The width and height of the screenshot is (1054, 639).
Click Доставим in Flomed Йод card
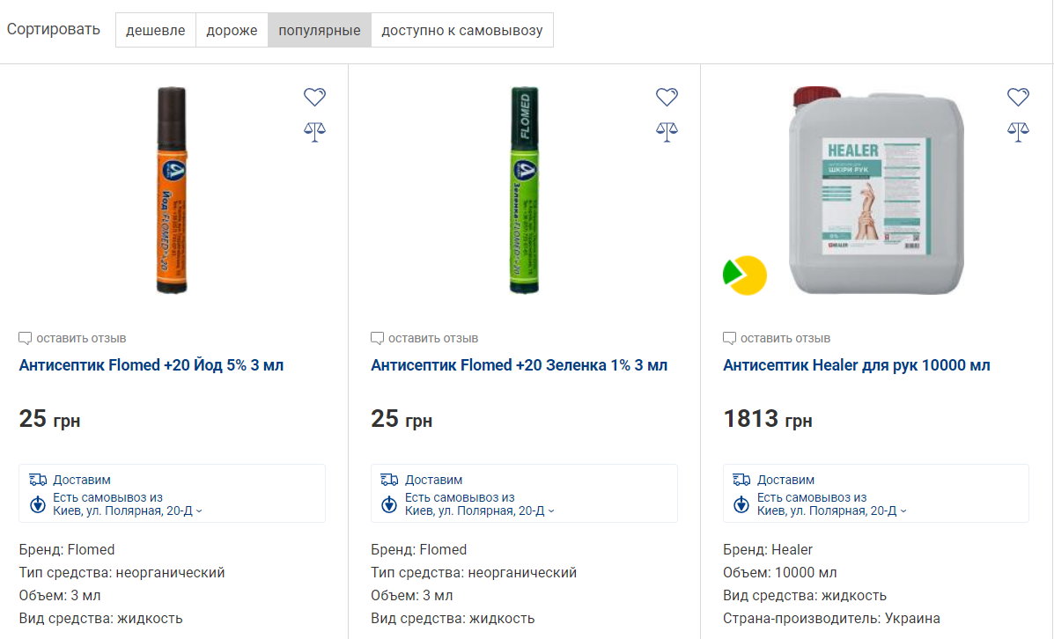click(81, 480)
